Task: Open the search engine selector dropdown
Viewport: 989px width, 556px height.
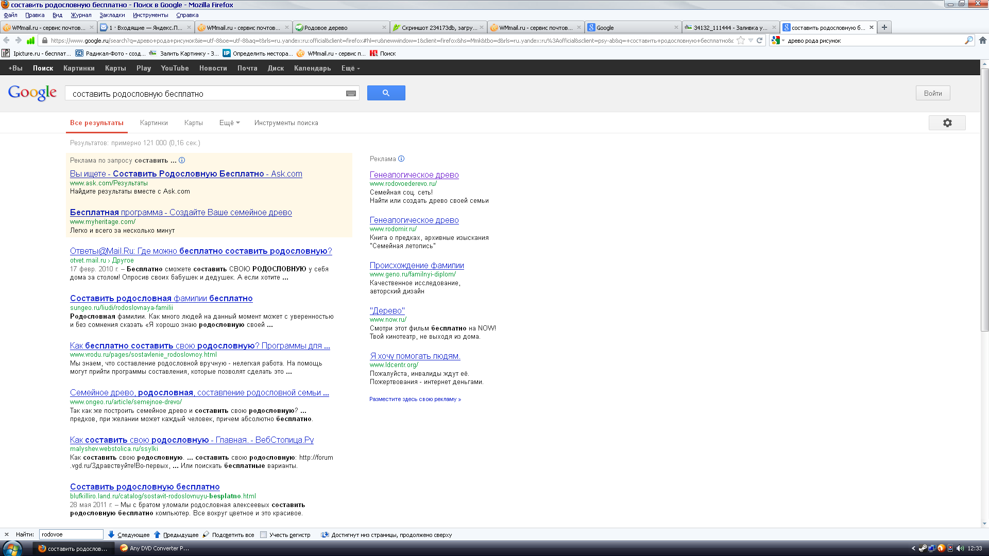Action: point(778,40)
